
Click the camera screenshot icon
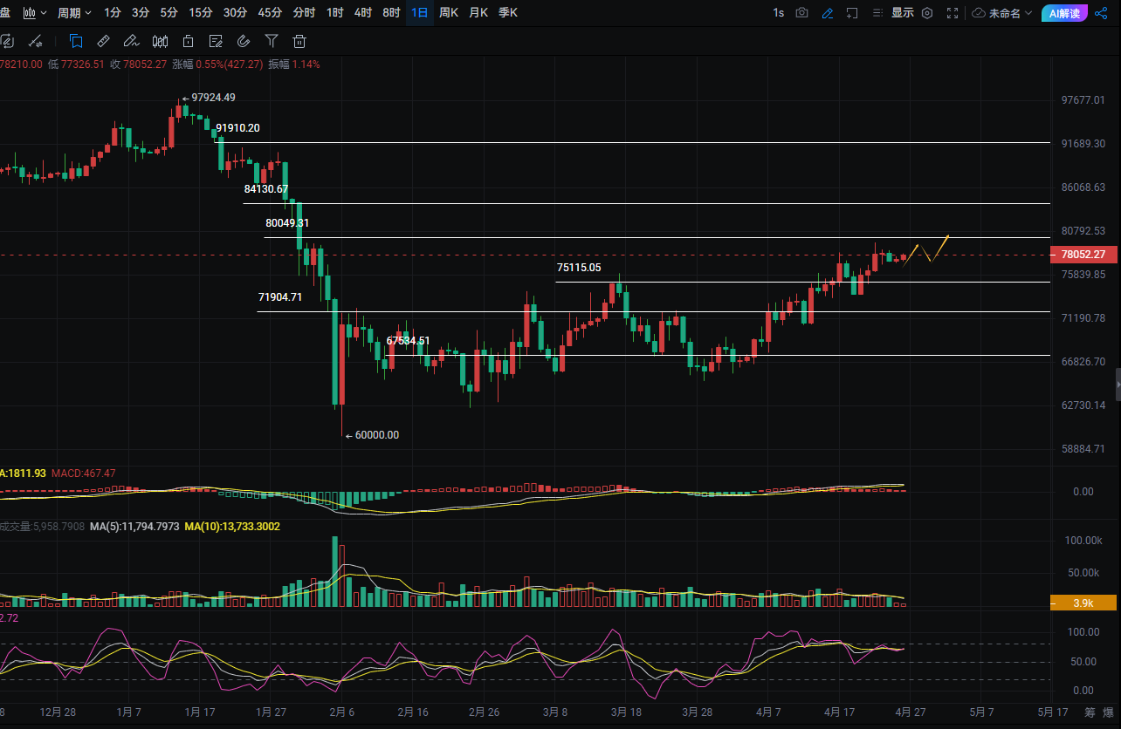801,13
